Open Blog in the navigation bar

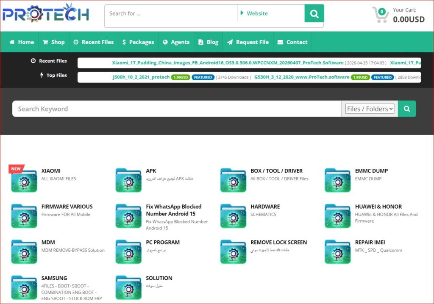209,42
